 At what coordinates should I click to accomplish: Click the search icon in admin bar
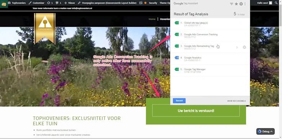click(x=276, y=3)
